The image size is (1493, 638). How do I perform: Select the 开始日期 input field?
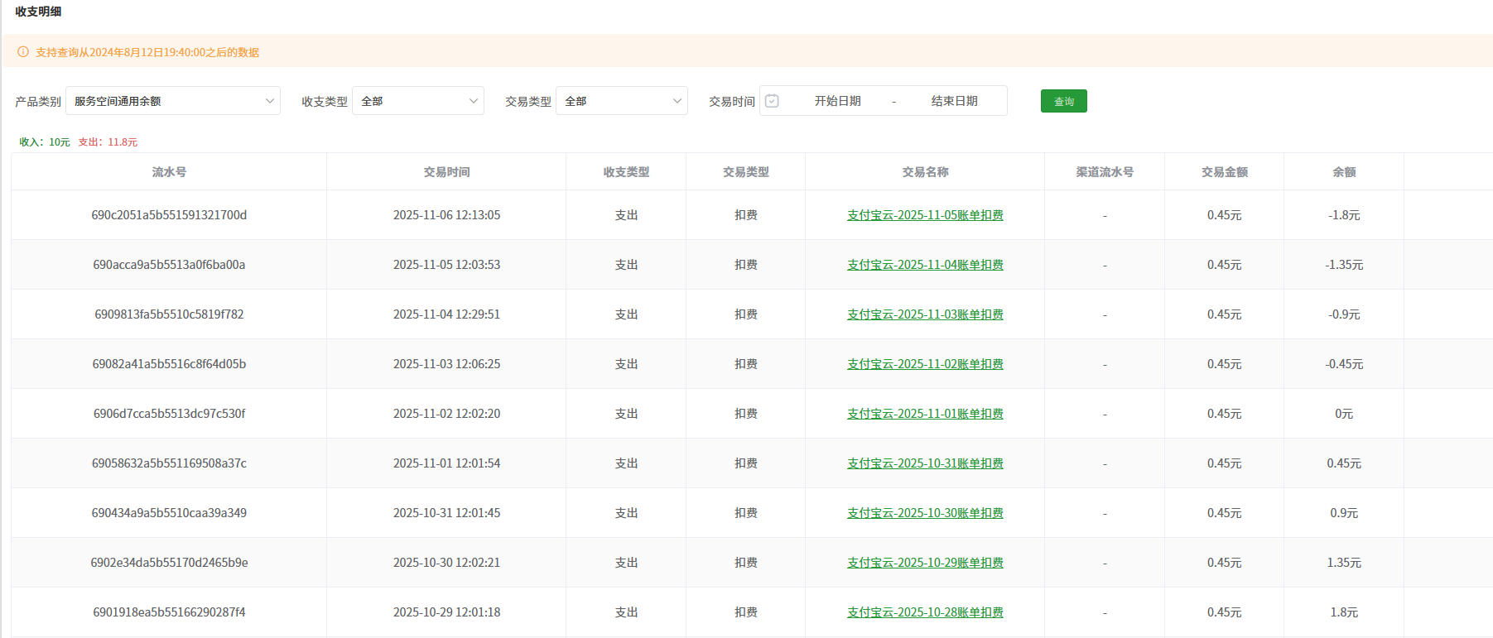point(837,101)
